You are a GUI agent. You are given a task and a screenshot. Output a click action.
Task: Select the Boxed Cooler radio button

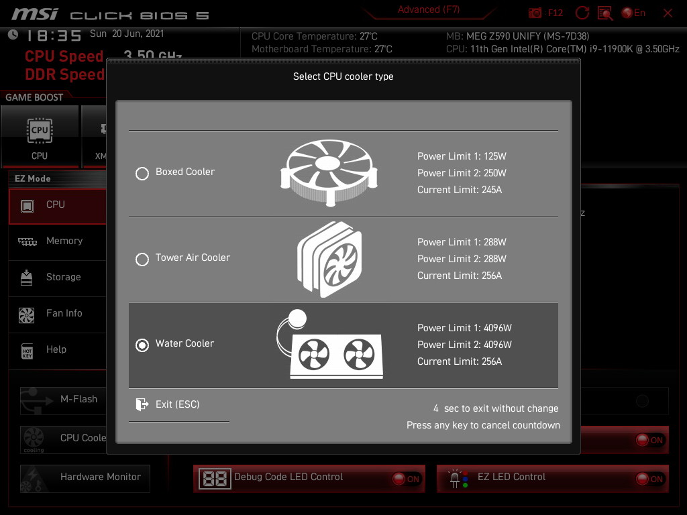click(x=142, y=174)
